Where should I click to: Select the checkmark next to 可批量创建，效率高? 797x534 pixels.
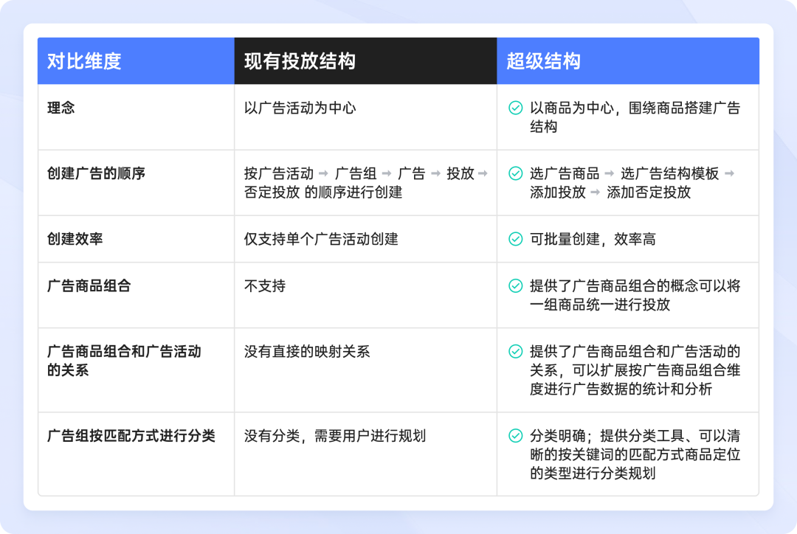(514, 237)
